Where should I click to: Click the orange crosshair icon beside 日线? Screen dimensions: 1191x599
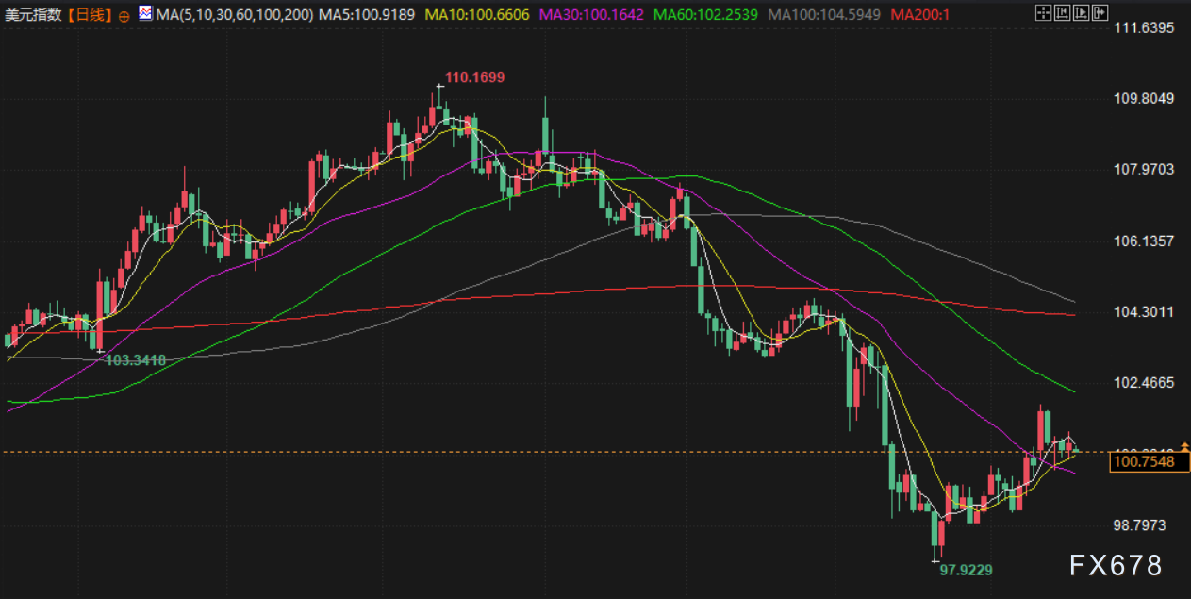click(x=124, y=16)
